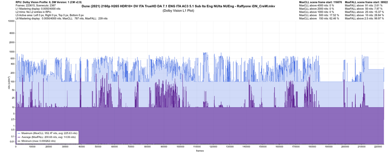
Task: Select the y-axis tick label 2.5
Action: click(13, 120)
